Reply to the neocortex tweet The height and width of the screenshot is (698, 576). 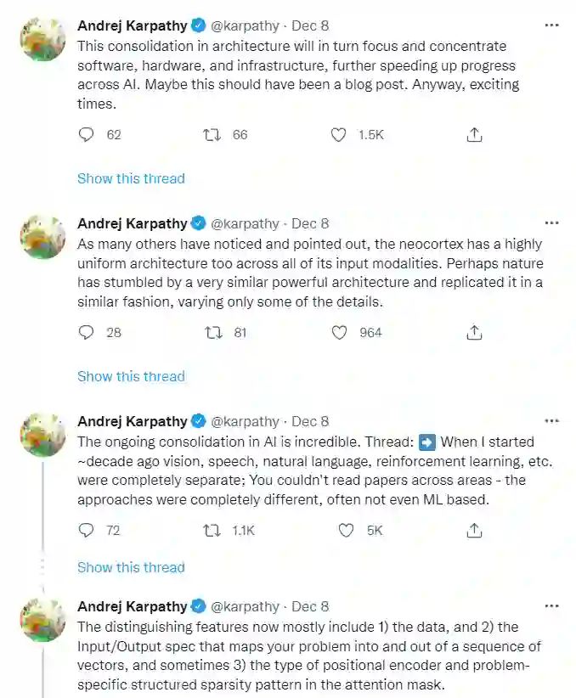(x=86, y=332)
